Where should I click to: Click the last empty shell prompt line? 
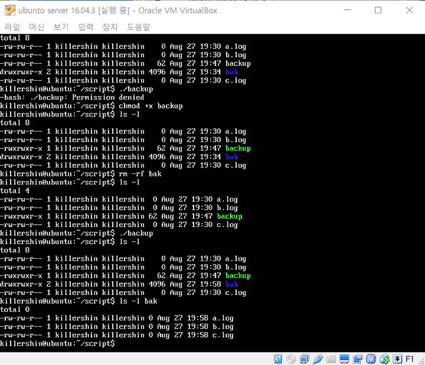tap(57, 343)
